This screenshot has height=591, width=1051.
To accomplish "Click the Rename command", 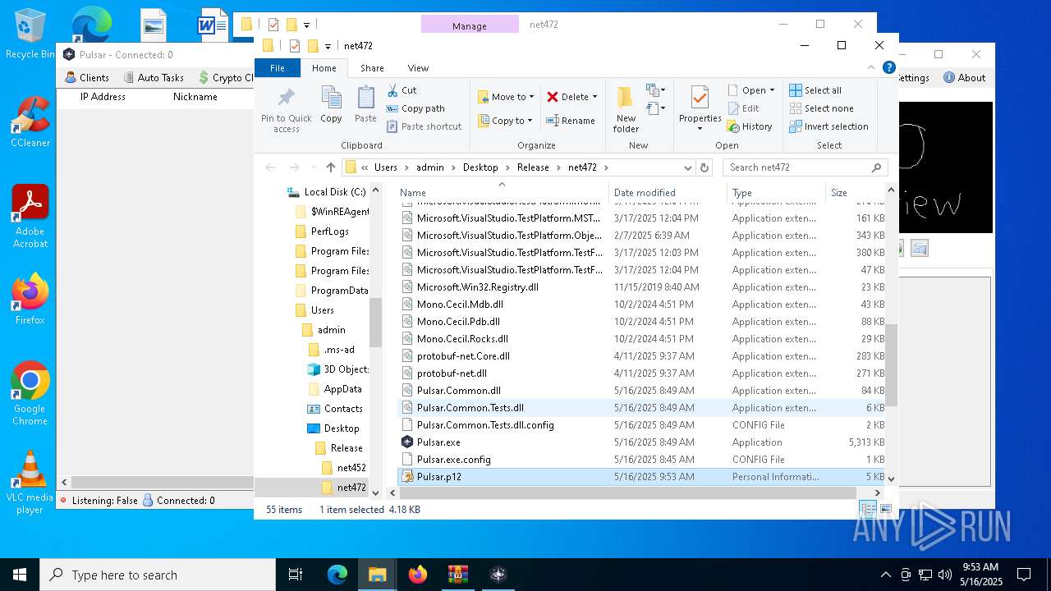I will pos(571,121).
